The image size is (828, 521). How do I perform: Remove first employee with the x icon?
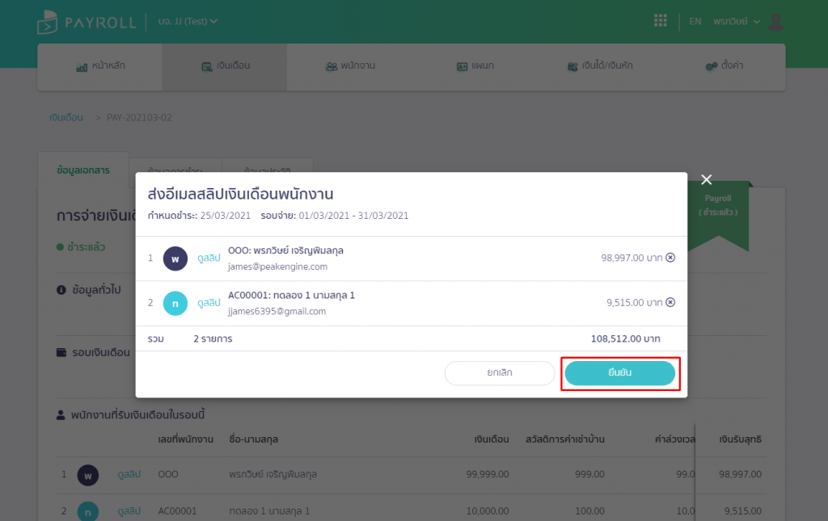click(x=670, y=258)
